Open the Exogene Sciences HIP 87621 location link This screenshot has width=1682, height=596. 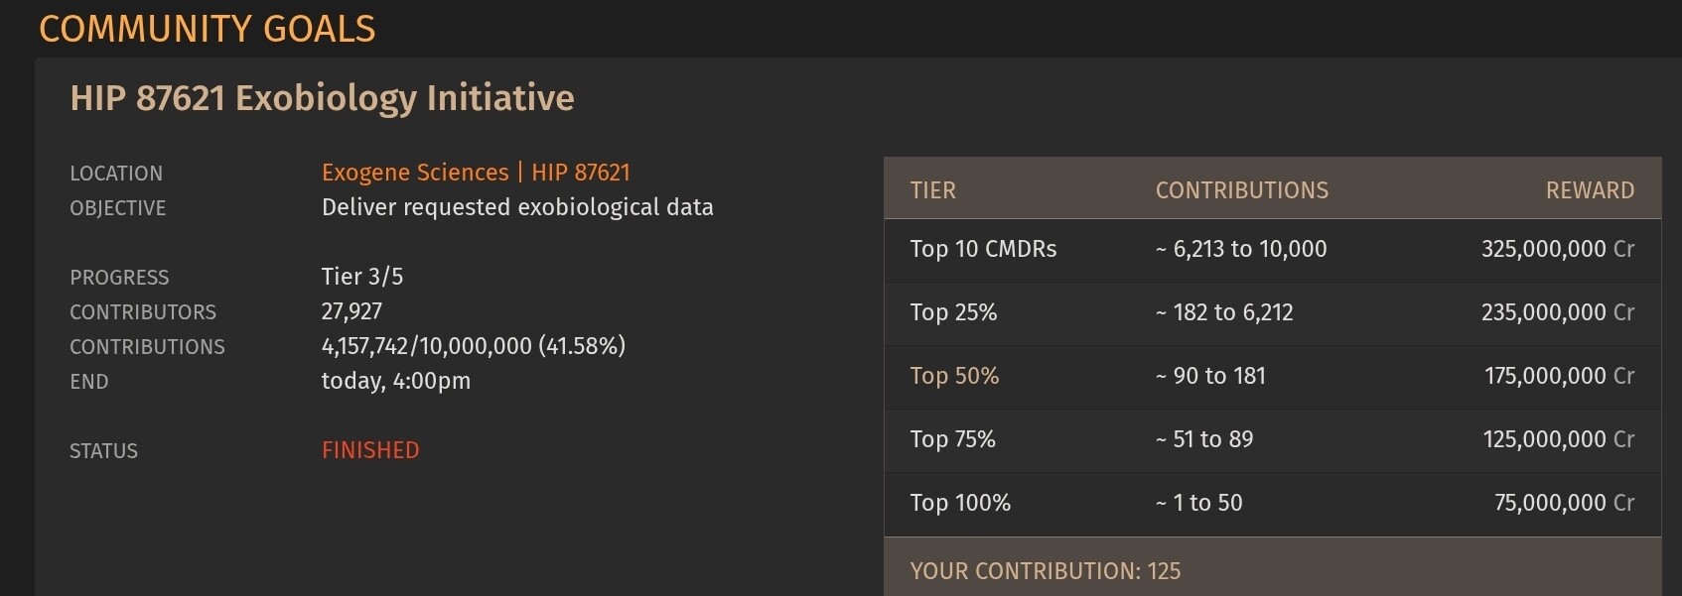(x=476, y=173)
